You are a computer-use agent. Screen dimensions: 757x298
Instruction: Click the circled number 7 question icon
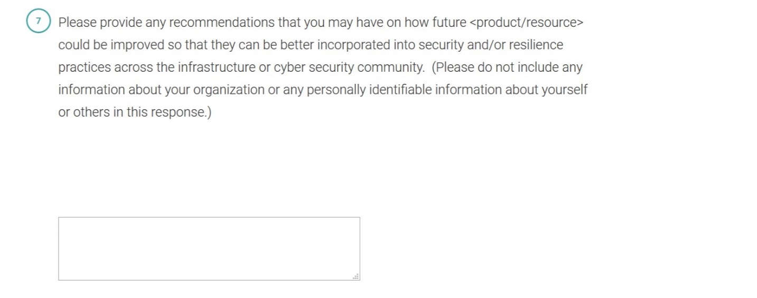point(38,22)
